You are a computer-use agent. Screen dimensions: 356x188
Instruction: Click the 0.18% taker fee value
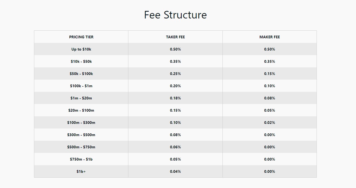(x=175, y=98)
